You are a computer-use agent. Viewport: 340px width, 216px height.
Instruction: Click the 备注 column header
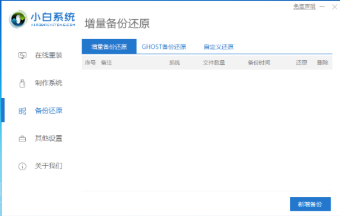click(x=107, y=63)
